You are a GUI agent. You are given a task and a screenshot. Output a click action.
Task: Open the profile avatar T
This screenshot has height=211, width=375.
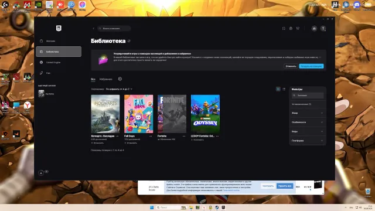point(323,29)
